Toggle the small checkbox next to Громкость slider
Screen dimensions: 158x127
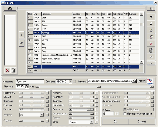pos(47,93)
